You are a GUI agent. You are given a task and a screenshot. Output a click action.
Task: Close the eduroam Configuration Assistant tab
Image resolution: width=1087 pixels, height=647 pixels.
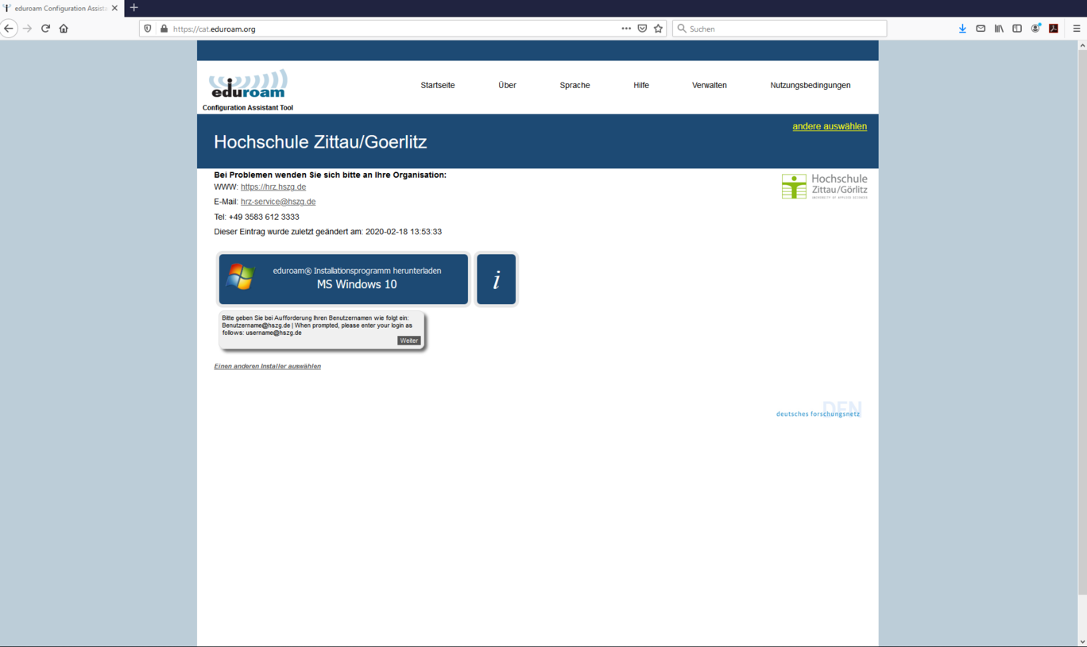tap(114, 8)
